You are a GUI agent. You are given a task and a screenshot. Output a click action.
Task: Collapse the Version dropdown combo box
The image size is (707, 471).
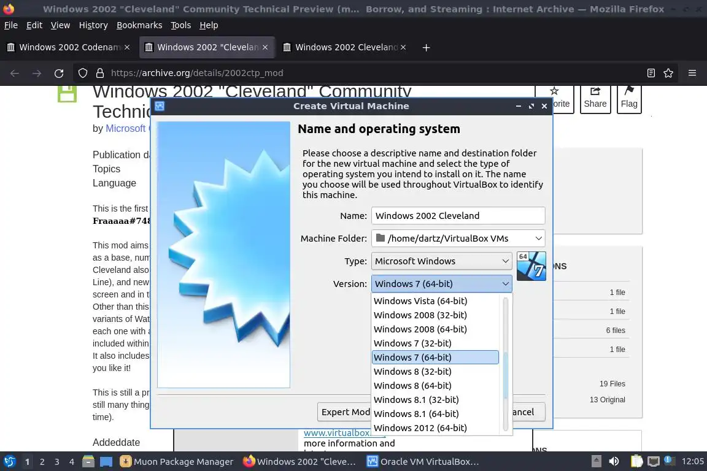point(442,284)
